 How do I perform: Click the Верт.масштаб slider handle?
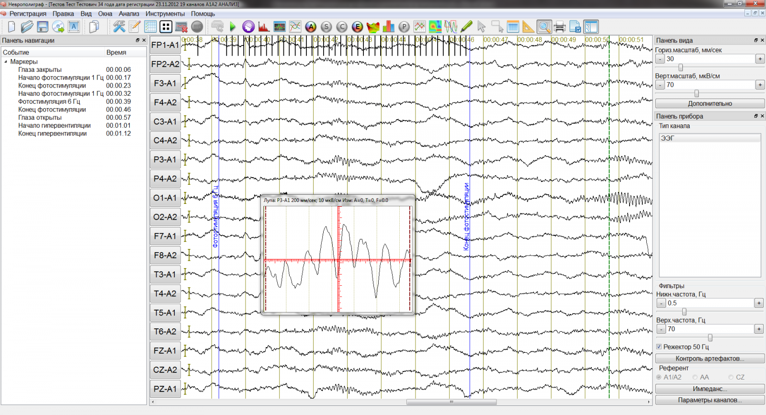697,93
